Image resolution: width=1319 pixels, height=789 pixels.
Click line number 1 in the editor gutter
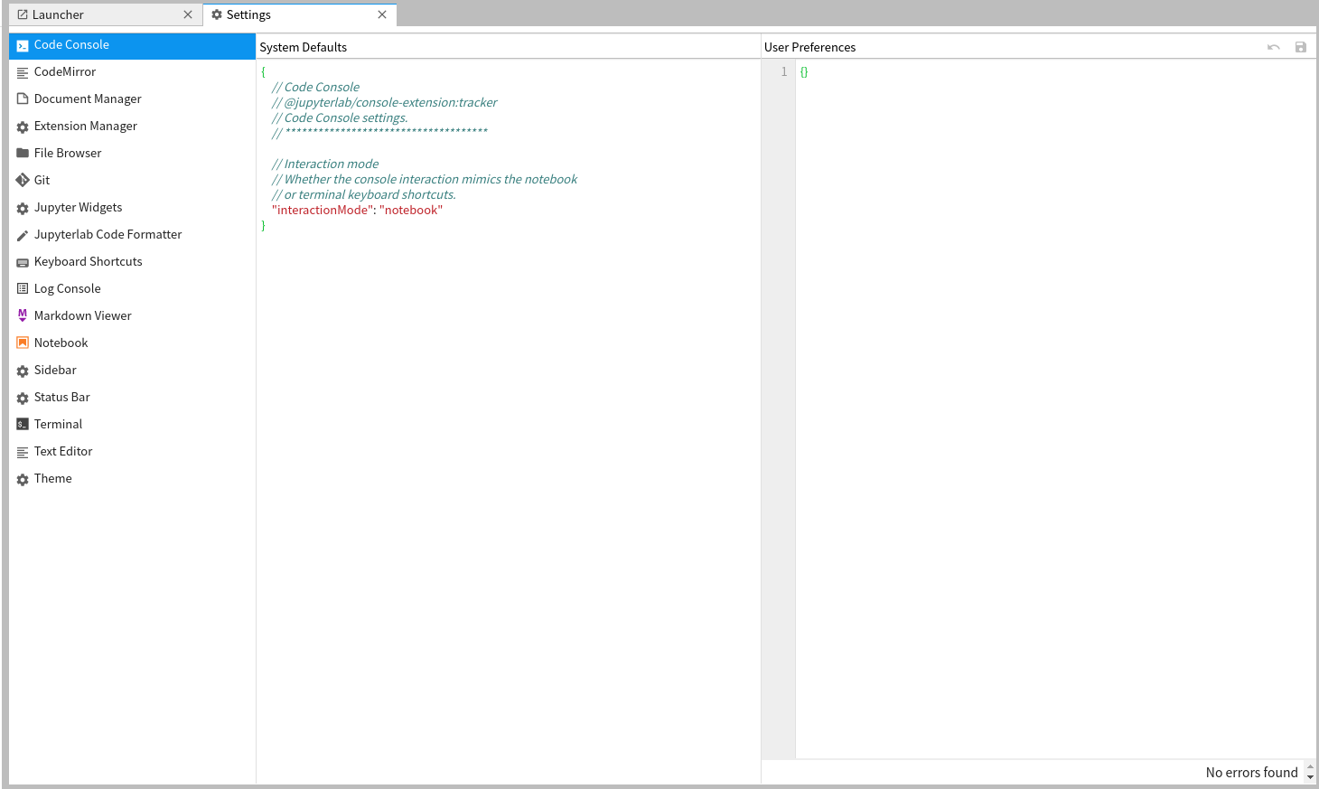(x=784, y=72)
